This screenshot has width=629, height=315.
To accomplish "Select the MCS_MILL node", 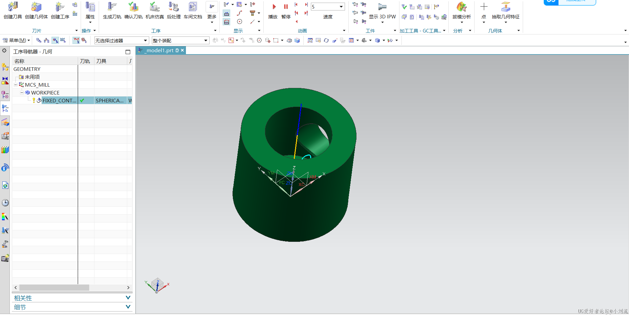I will (x=37, y=85).
